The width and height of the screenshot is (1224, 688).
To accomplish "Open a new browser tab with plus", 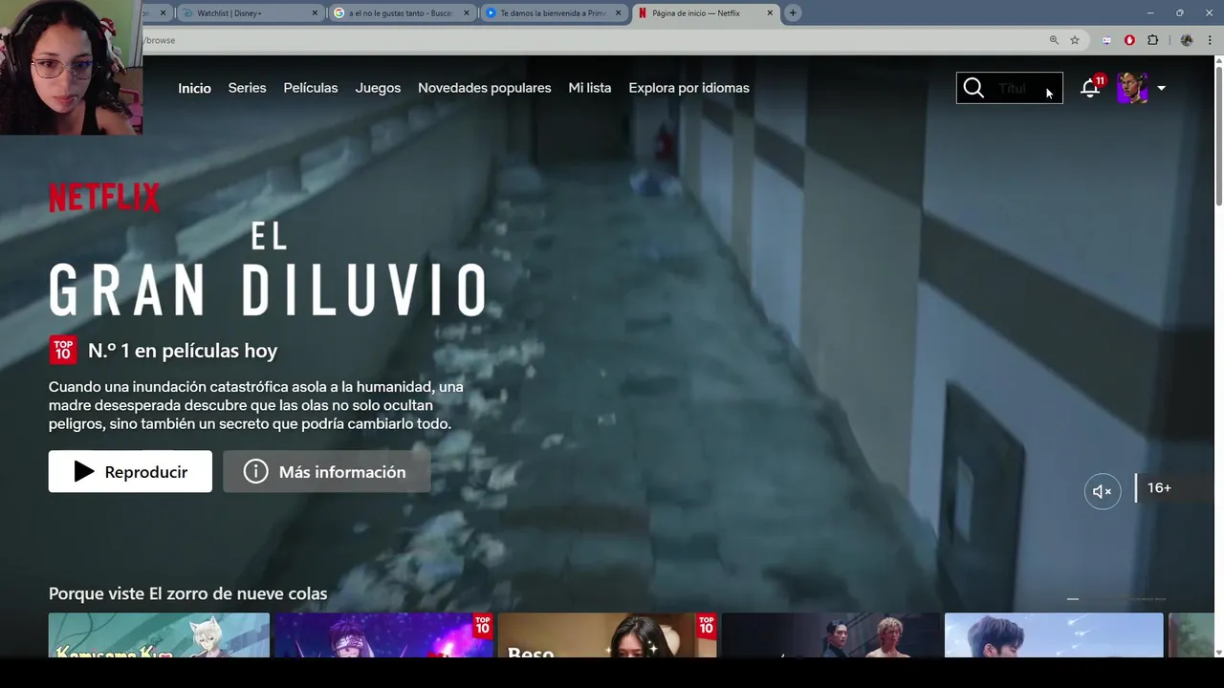I will [x=793, y=13].
